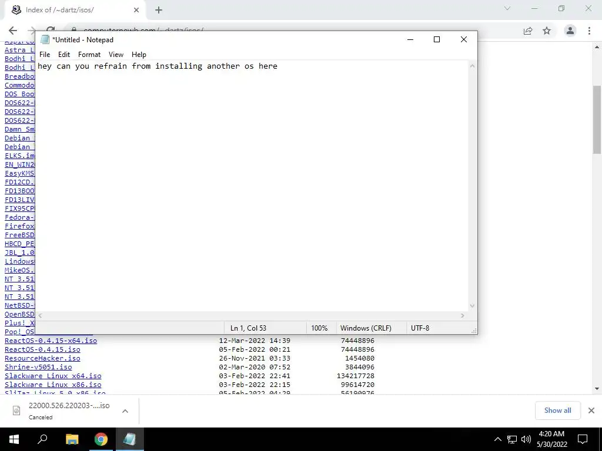Click the Windows (CRLF) status entry
This screenshot has height=451, width=602.
(x=366, y=328)
